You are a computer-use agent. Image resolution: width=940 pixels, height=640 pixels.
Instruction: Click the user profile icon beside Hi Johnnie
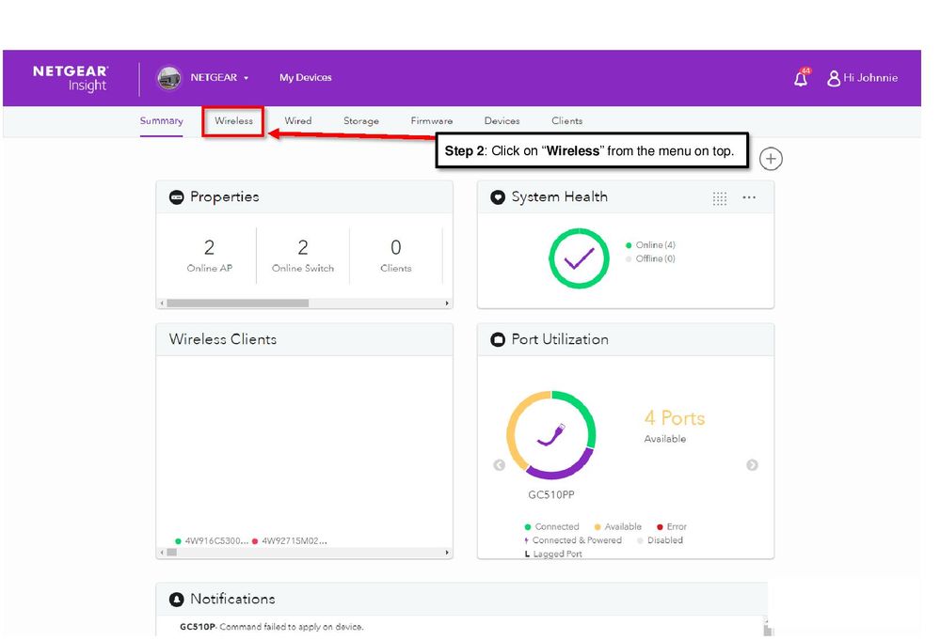(834, 78)
